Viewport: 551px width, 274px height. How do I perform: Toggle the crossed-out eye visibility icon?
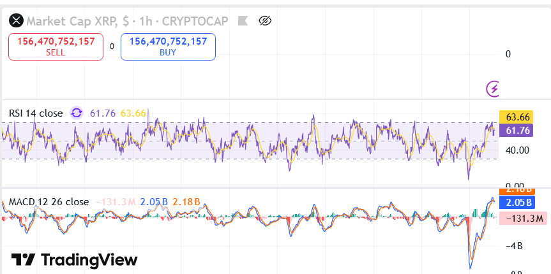pyautogui.click(x=266, y=21)
